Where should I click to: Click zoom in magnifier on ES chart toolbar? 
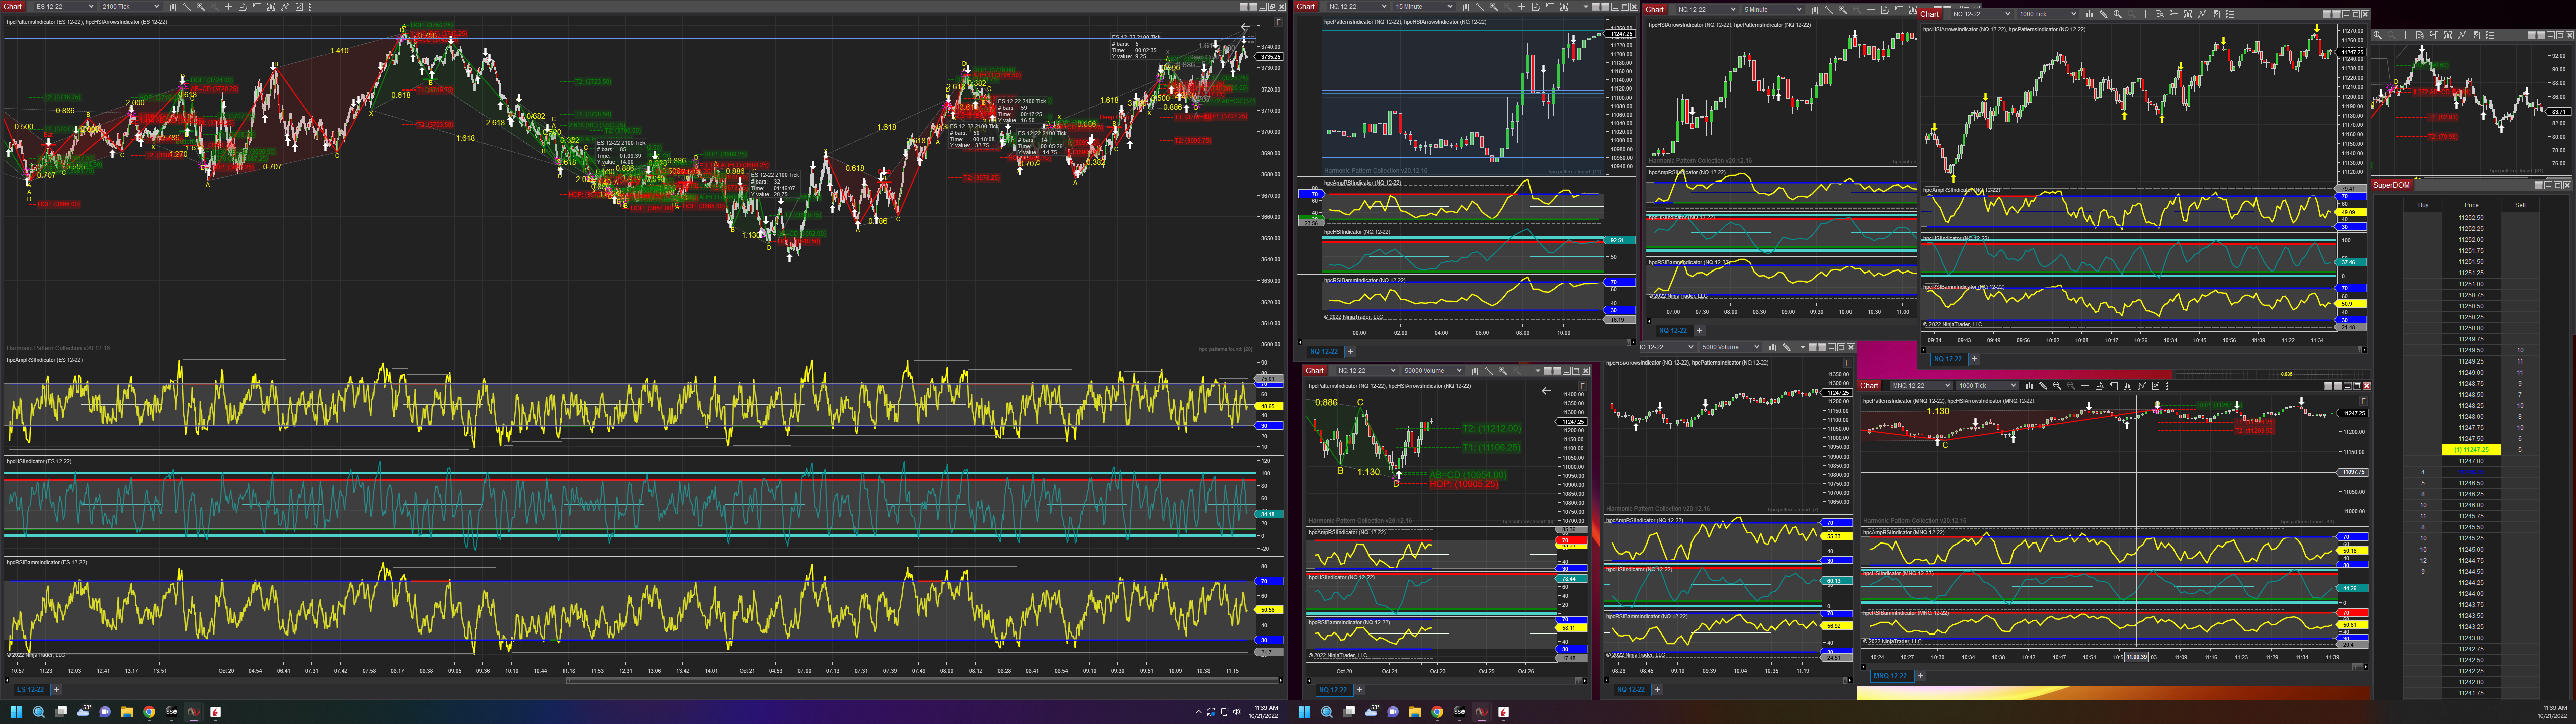pos(201,6)
